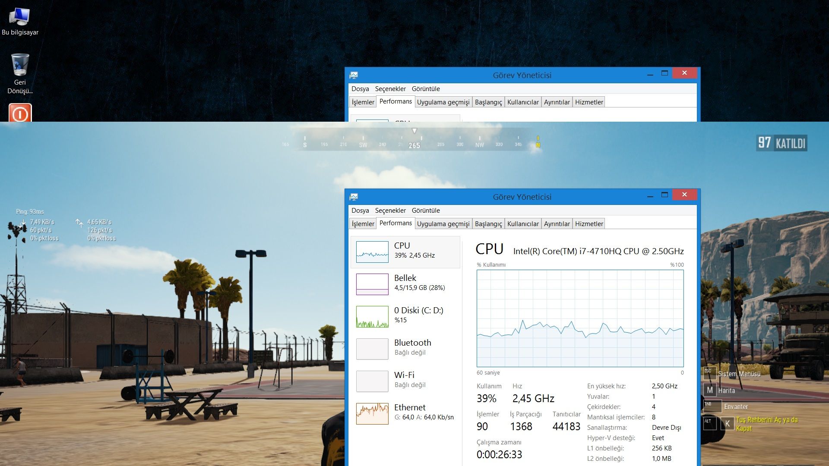Select the Ethernet graph thumbnail

372,413
